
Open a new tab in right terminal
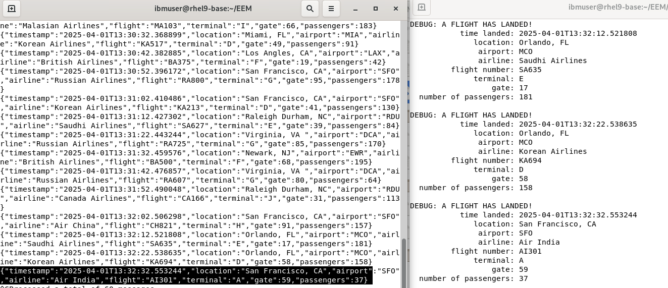pyautogui.click(x=422, y=8)
